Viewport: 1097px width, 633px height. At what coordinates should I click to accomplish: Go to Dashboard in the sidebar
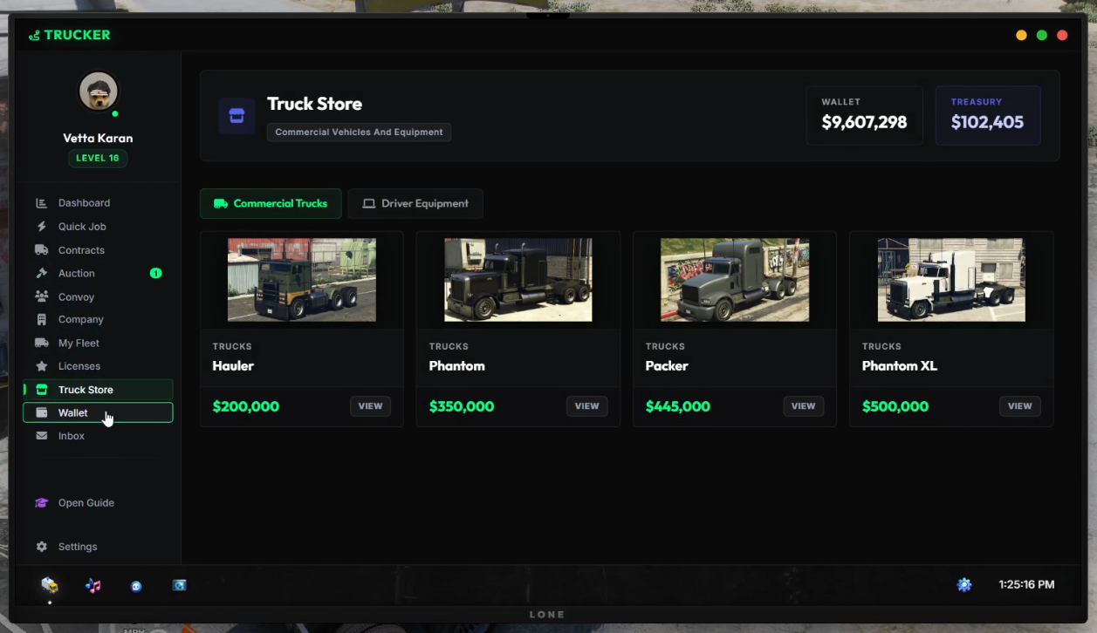(x=98, y=203)
